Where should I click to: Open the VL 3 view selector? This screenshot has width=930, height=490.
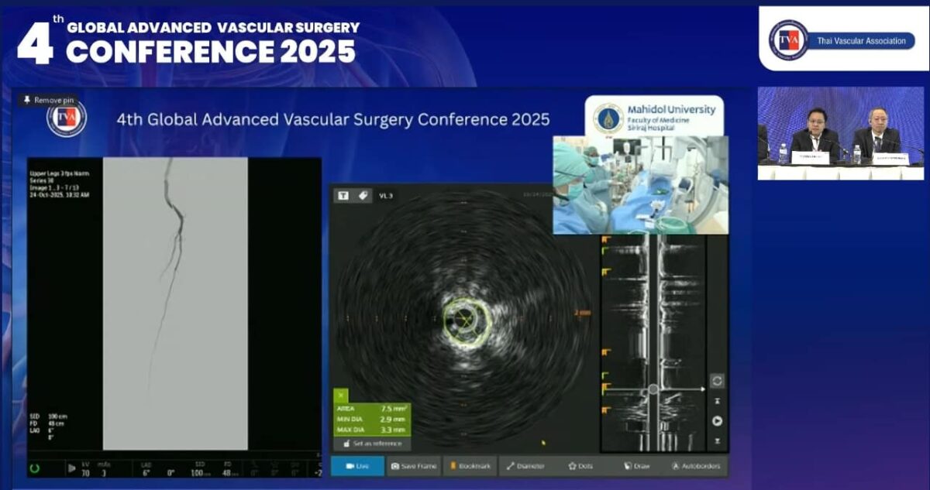point(385,195)
